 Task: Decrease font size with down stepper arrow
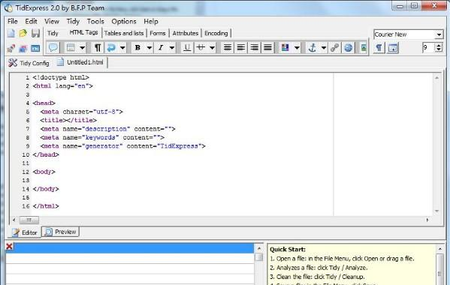tap(439, 49)
